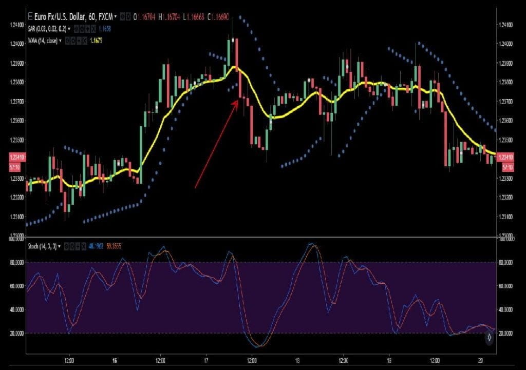Open the Euro Fx symbol row settings icon

click(x=127, y=16)
